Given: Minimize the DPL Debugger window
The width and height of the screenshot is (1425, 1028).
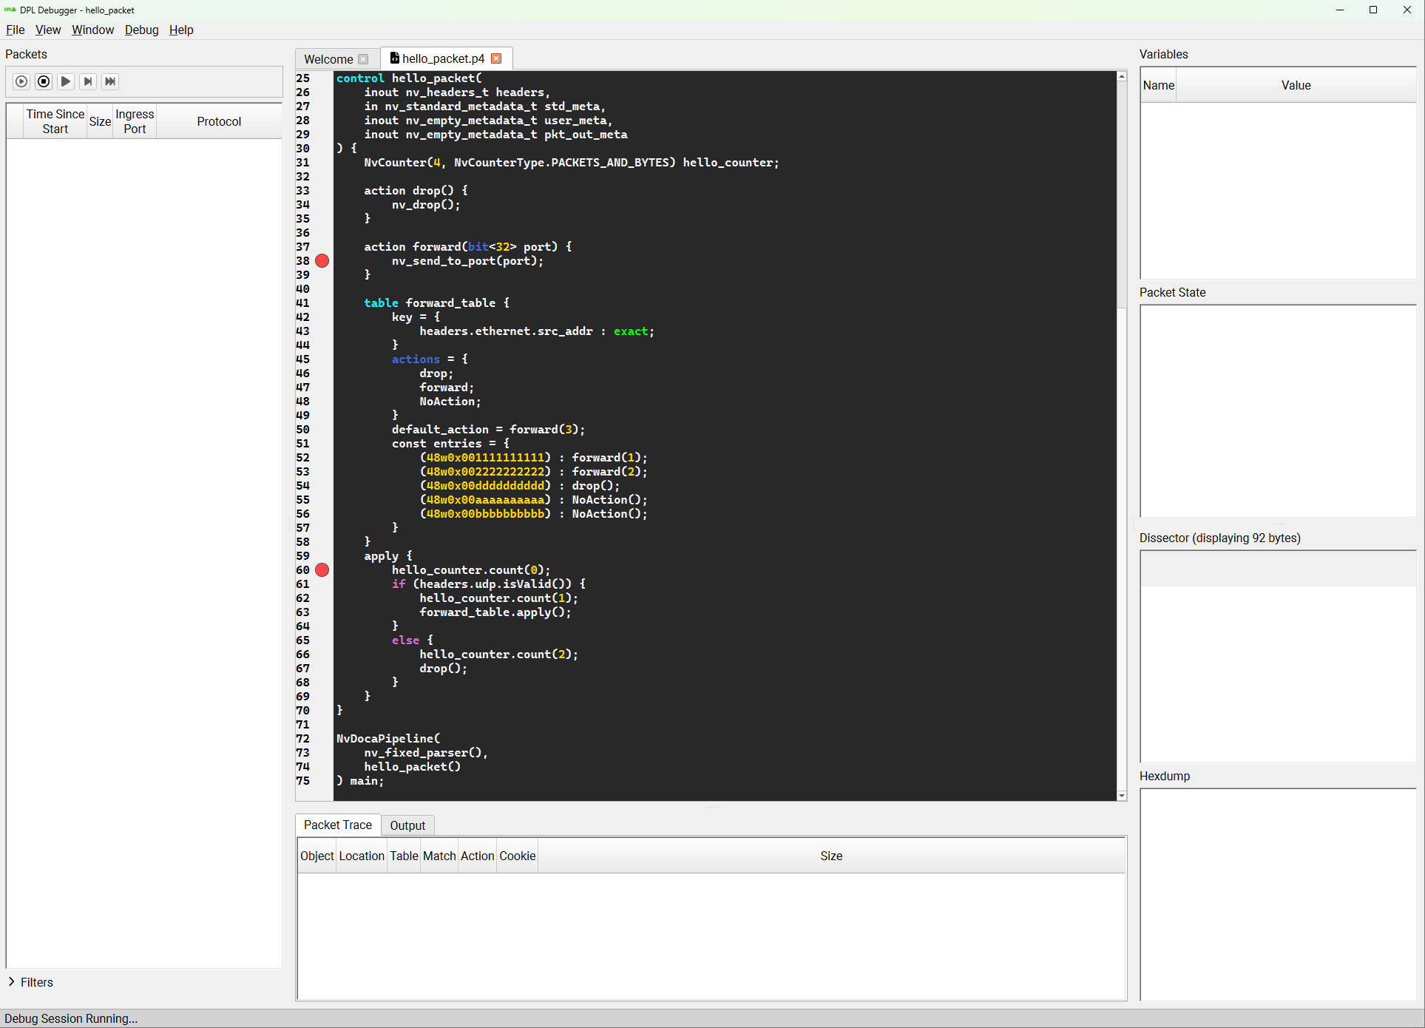Looking at the screenshot, I should (1339, 10).
